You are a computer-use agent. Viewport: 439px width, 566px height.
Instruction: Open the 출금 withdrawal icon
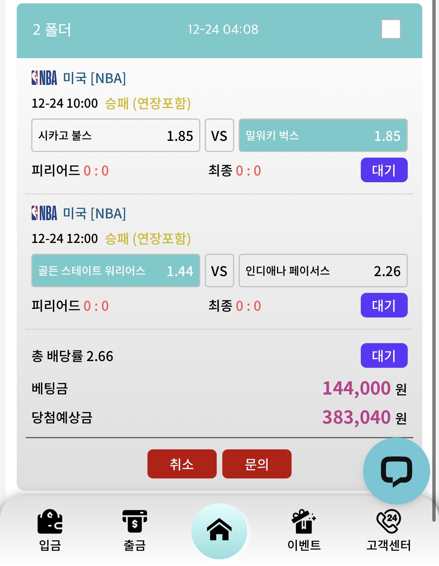134,522
